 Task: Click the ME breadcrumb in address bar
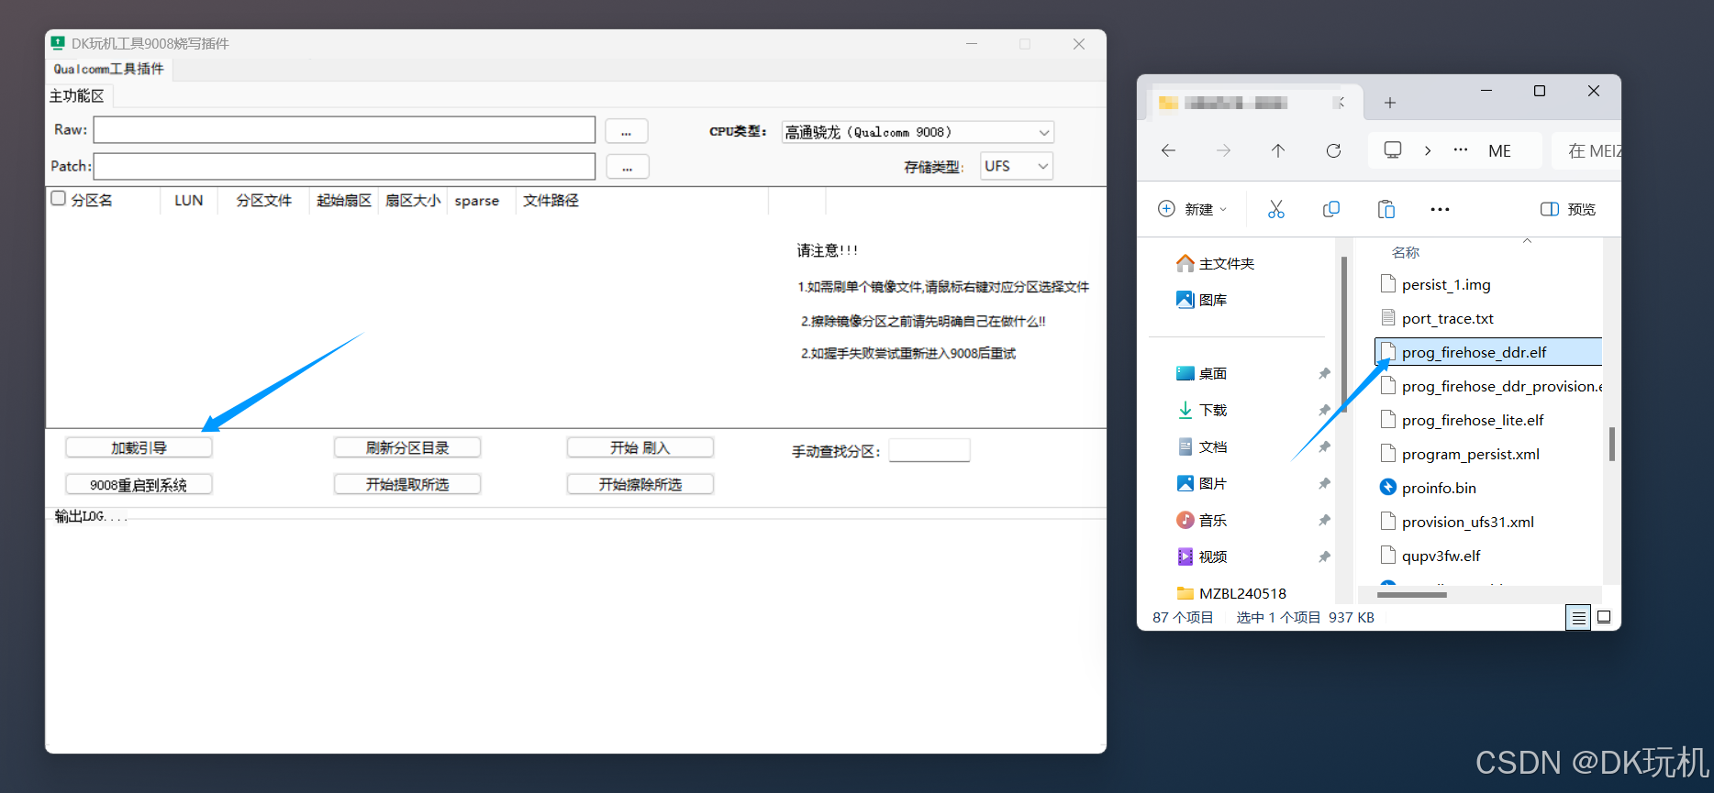(x=1499, y=151)
